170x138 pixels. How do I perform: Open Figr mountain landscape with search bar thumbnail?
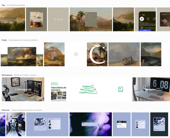[12, 19]
